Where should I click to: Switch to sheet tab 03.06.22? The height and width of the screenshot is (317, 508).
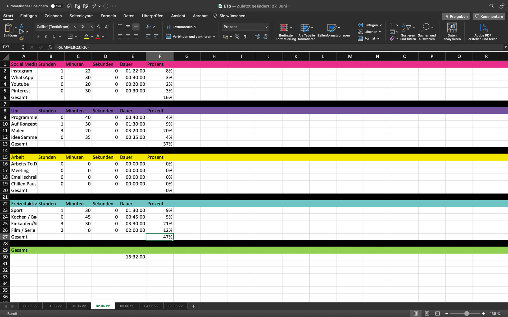coord(127,306)
